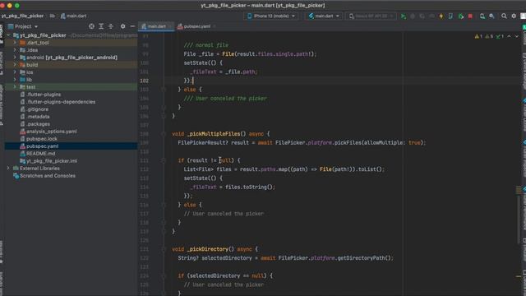Click yt_pkg_file_picker in the breadcrumb bar
This screenshot has width=526, height=296.
coord(22,16)
